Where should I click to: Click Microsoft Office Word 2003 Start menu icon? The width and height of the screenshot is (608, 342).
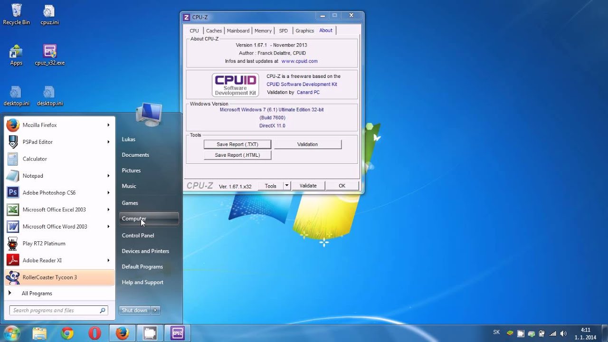point(13,227)
